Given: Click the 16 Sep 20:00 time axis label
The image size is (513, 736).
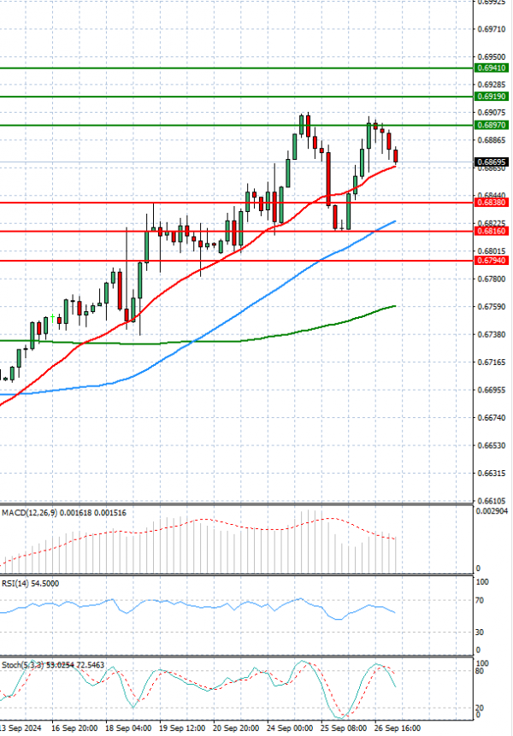Looking at the screenshot, I should tap(74, 728).
